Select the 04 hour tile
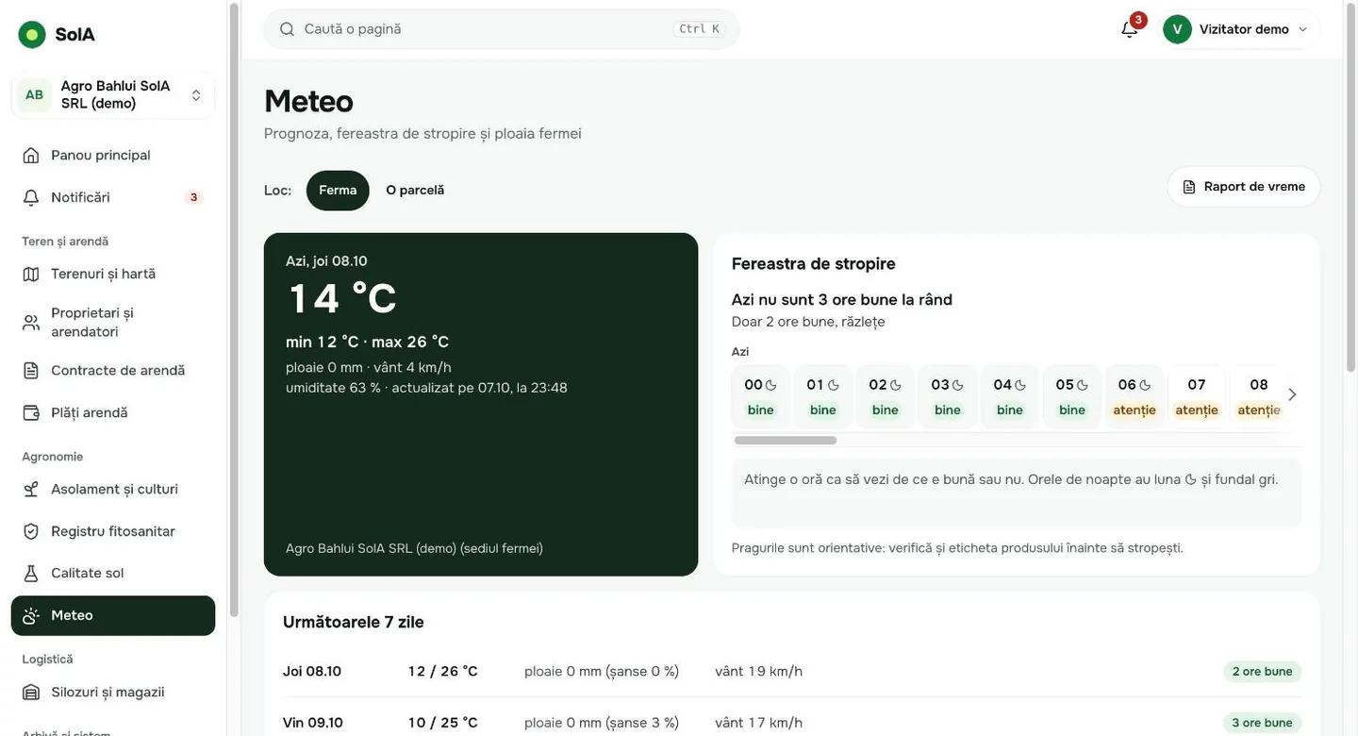The image size is (1358, 736). (1009, 396)
